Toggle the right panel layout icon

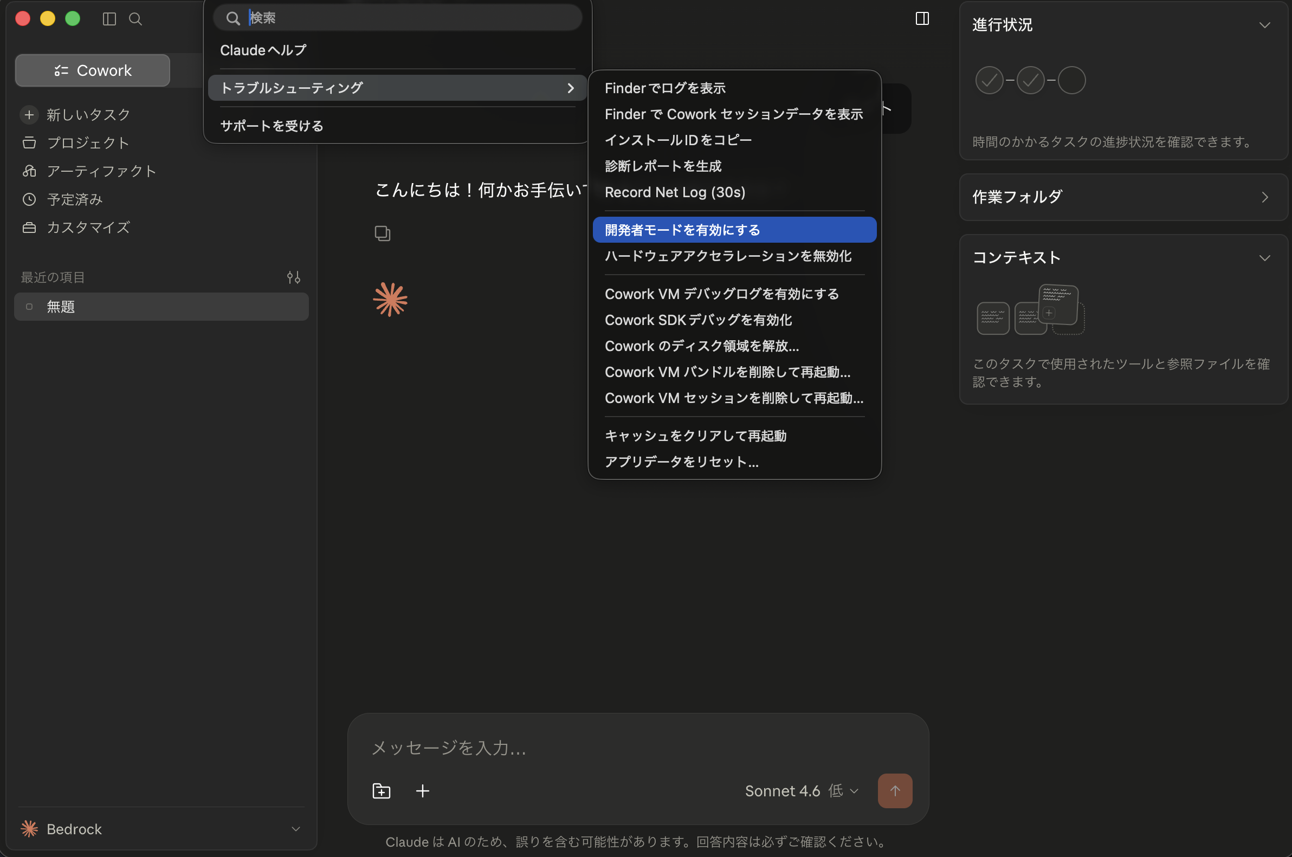tap(922, 18)
